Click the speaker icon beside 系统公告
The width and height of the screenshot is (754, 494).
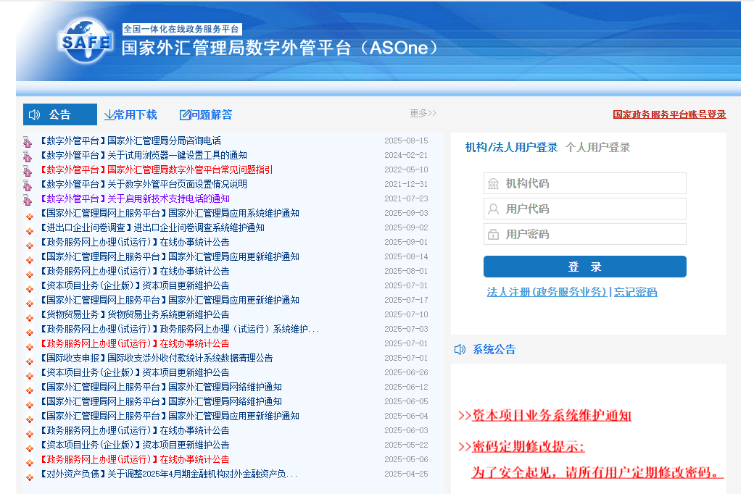pyautogui.click(x=460, y=349)
